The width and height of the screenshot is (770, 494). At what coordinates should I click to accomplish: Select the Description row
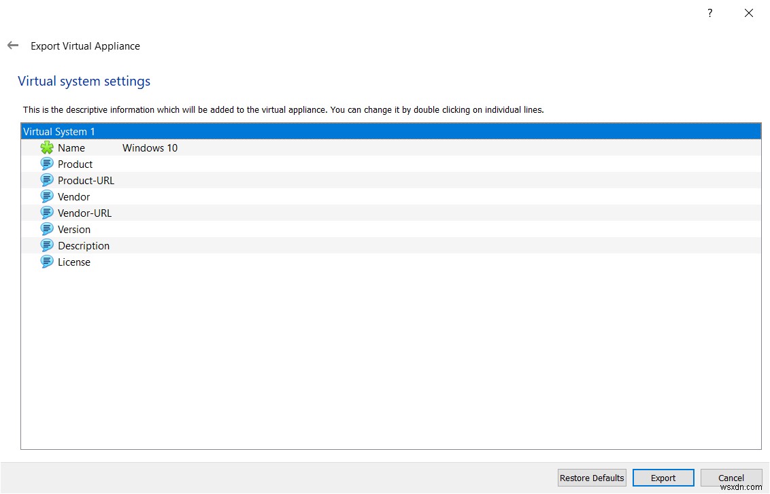coord(83,245)
